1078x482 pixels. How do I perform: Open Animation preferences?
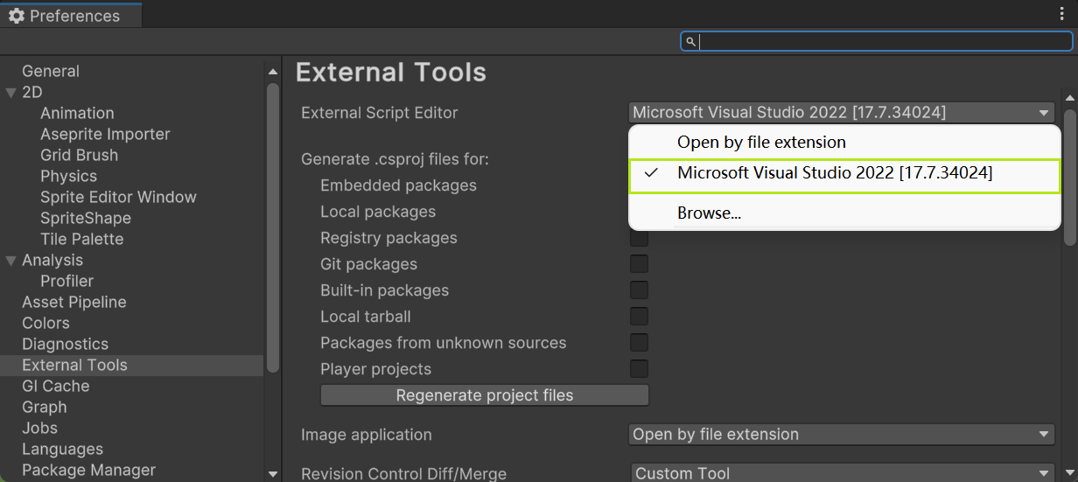click(77, 113)
